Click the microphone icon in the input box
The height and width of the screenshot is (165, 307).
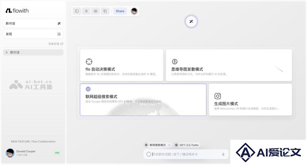[x=223, y=154]
